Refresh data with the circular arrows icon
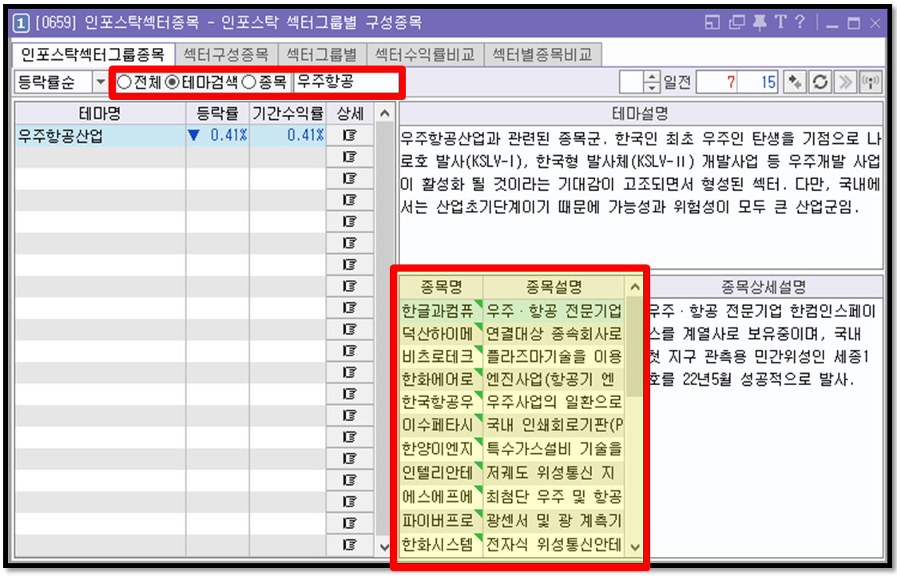897x576 pixels. click(820, 82)
